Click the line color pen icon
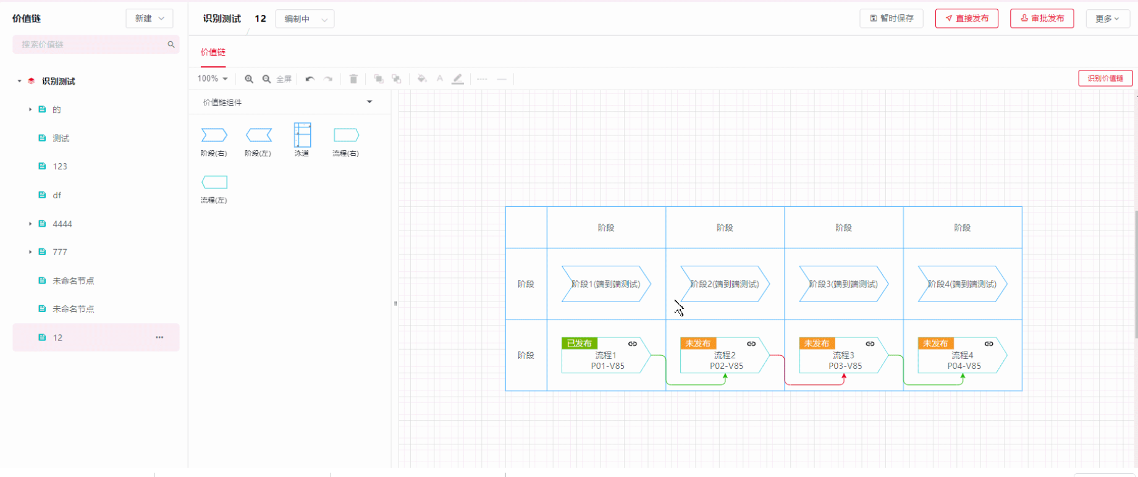Viewport: 1138px width, 477px height. coord(458,79)
